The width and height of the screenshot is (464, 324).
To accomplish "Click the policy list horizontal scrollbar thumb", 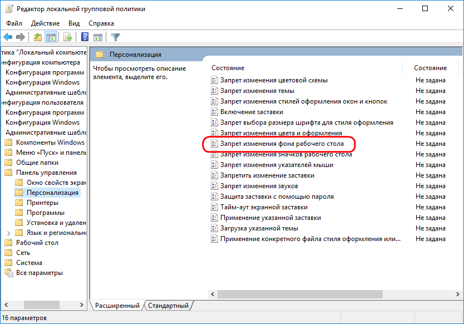I will tap(300, 294).
